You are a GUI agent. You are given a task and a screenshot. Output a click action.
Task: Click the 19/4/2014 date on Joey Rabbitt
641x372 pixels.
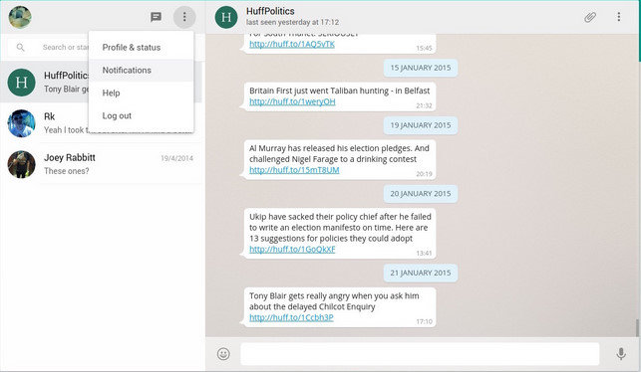click(176, 158)
